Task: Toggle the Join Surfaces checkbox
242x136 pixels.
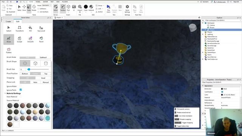Action: (x=38, y=12)
